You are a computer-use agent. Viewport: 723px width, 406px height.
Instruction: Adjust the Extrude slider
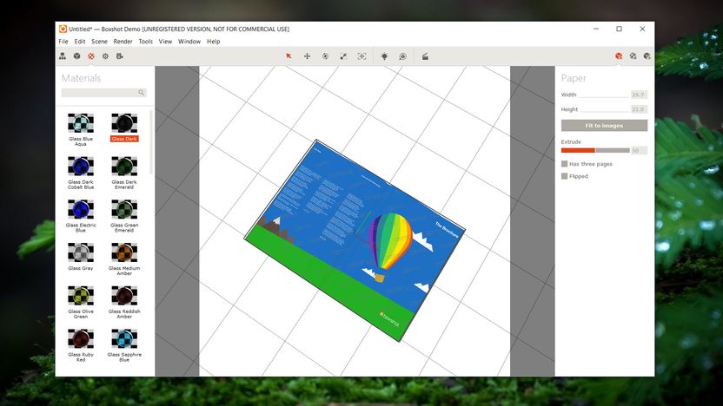595,150
